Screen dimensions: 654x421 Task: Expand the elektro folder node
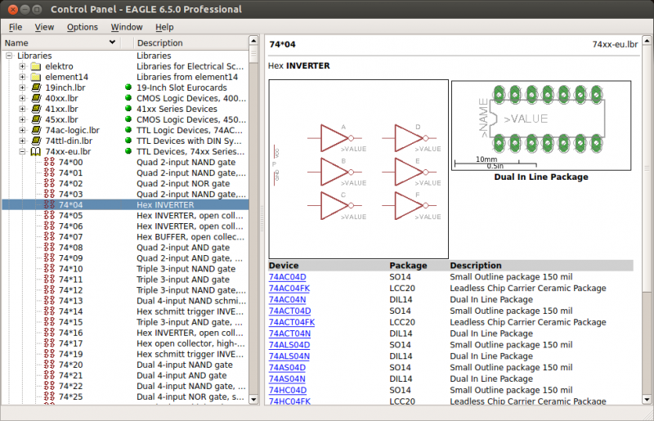[x=22, y=66]
